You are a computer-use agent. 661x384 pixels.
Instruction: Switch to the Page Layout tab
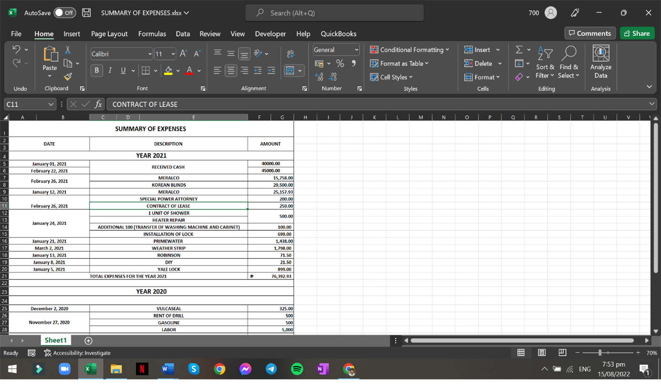click(x=109, y=33)
